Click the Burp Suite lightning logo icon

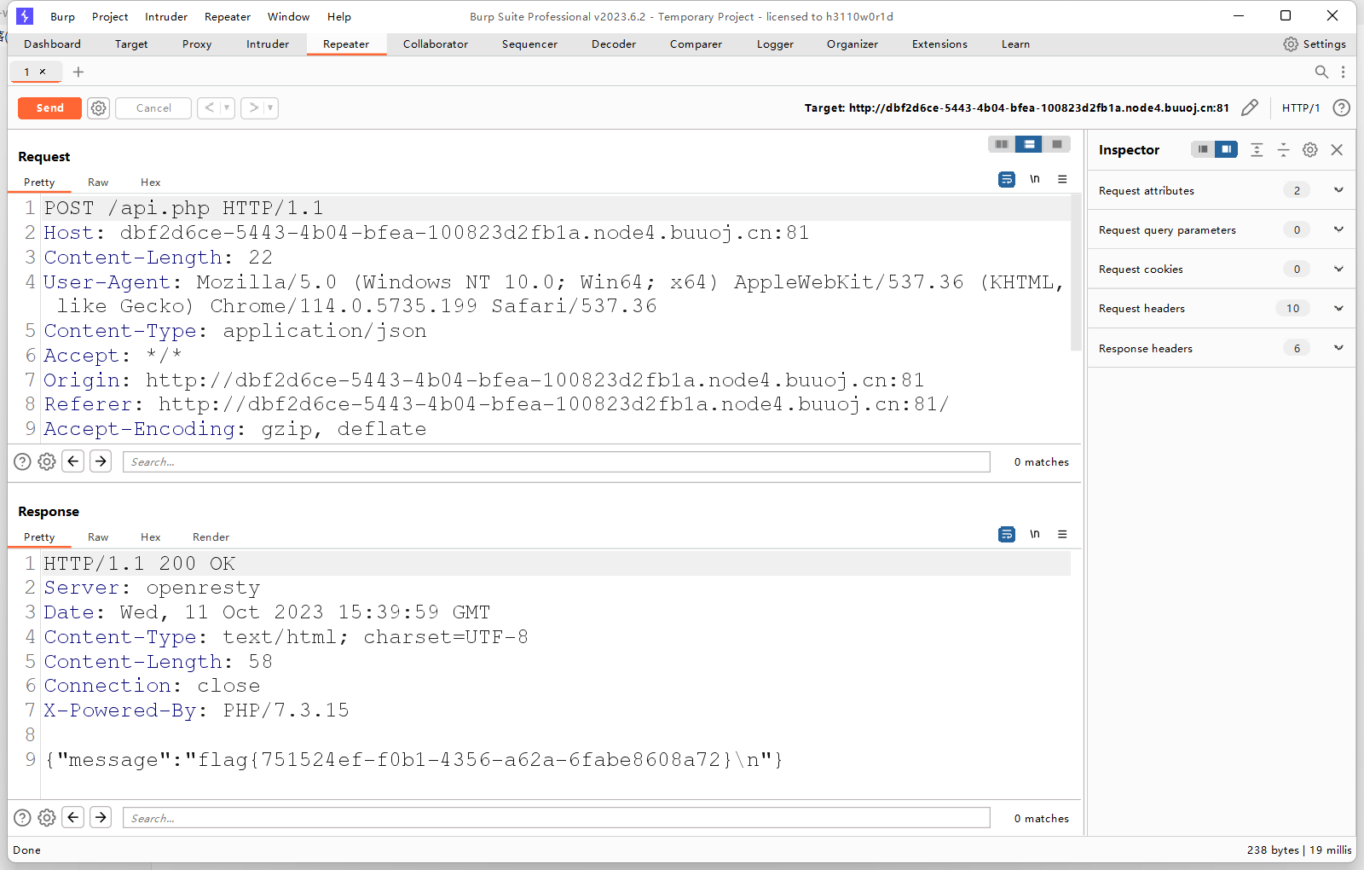[x=25, y=16]
